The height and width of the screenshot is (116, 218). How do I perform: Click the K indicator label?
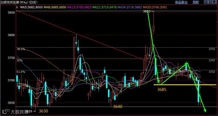coord(17,7)
